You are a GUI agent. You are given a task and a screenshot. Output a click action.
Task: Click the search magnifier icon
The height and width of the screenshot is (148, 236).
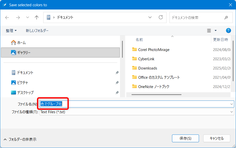click(x=226, y=17)
